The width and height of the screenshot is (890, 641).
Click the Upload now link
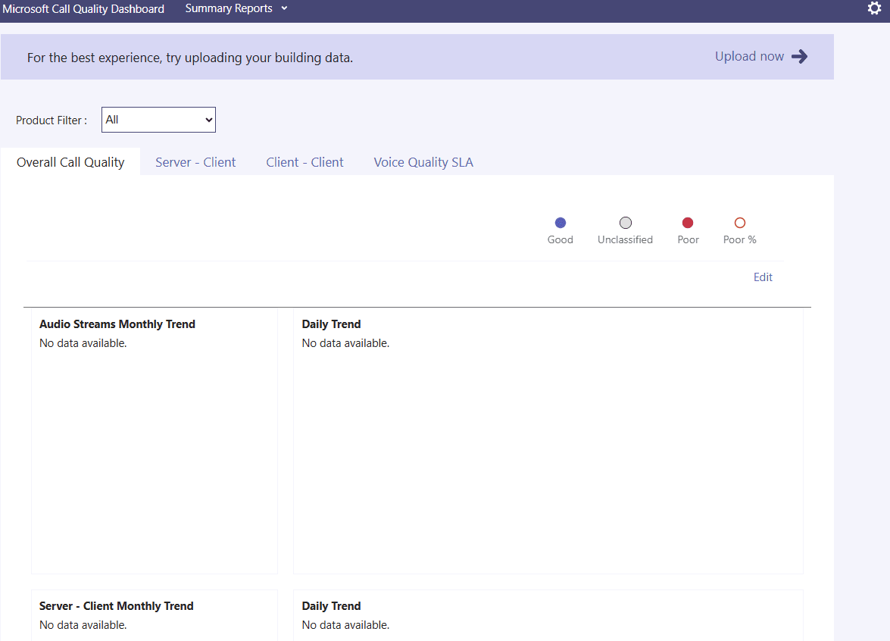click(x=749, y=56)
